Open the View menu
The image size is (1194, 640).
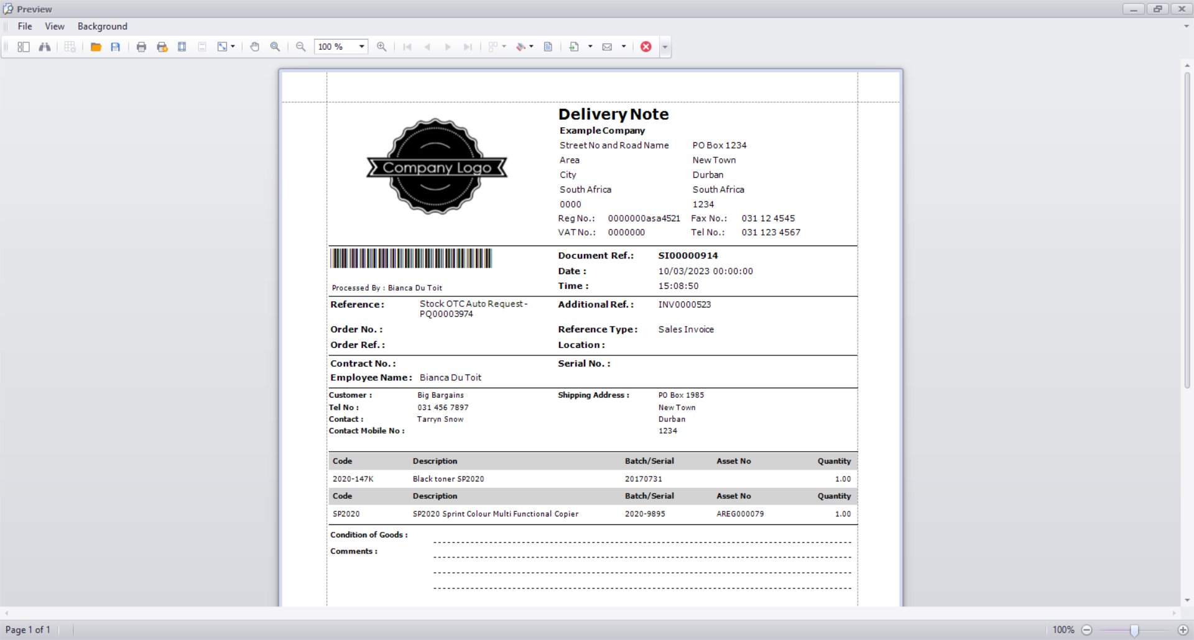55,26
